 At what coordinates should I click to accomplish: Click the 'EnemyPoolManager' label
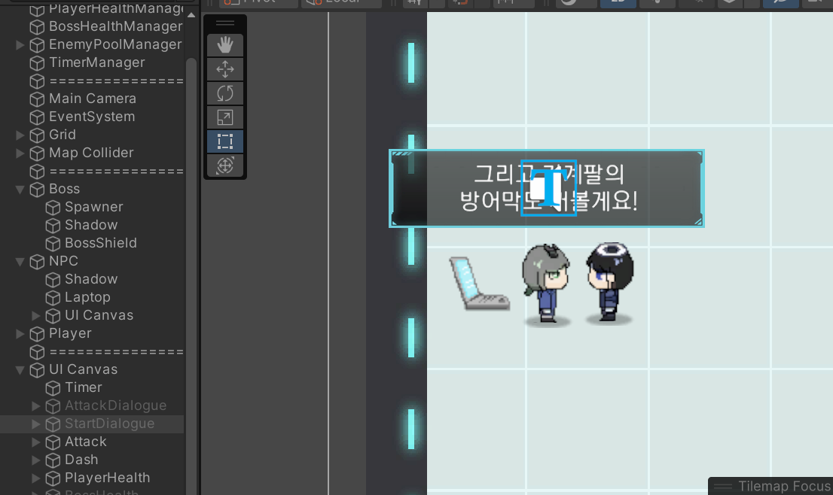115,44
